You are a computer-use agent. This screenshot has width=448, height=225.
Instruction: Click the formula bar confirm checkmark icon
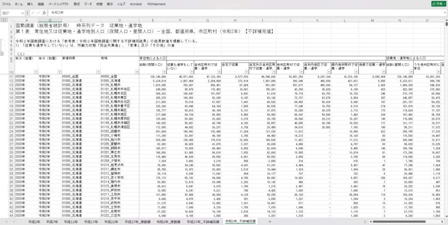pyautogui.click(x=38, y=13)
